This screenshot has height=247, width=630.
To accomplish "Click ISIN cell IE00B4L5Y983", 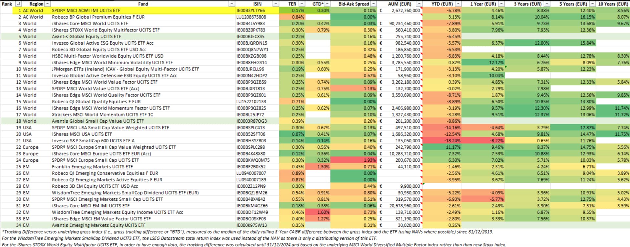I will point(257,24).
